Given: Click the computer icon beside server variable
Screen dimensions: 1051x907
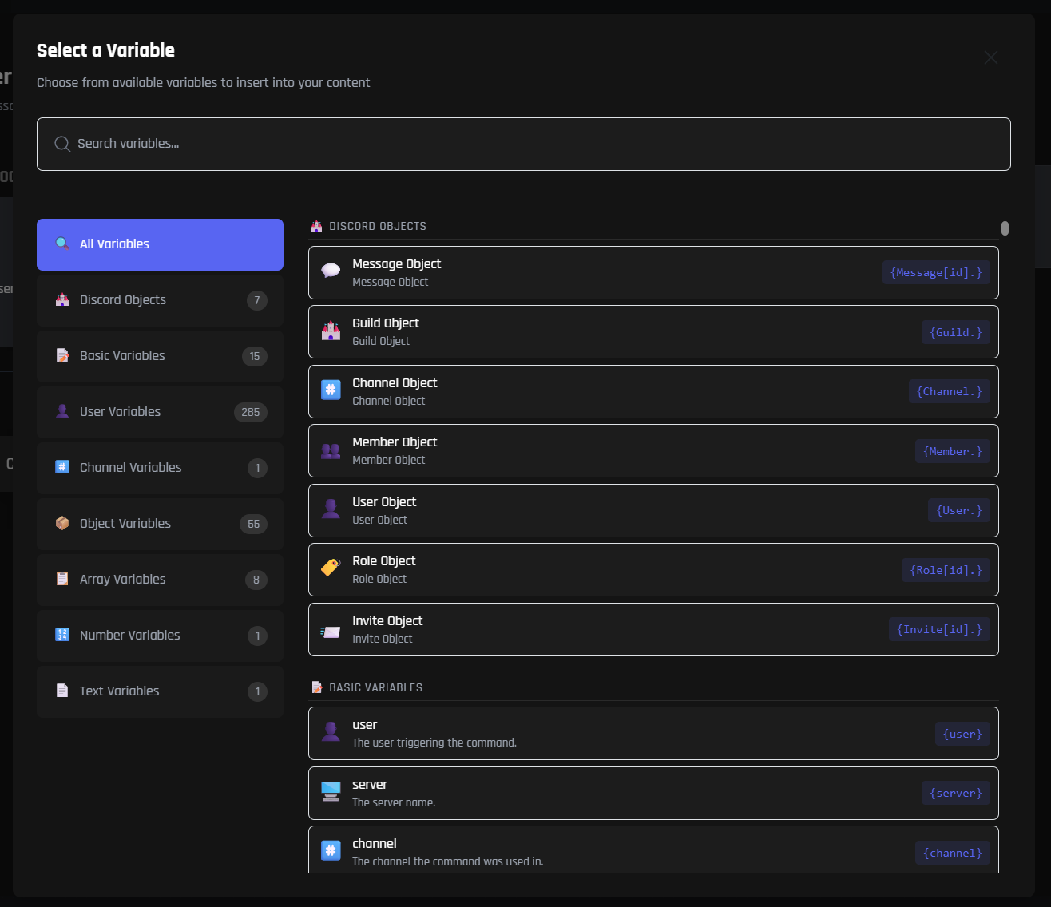Looking at the screenshot, I should click(x=331, y=791).
